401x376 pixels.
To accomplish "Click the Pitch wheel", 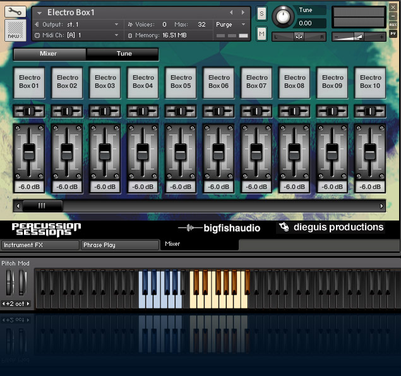I will tap(10, 282).
